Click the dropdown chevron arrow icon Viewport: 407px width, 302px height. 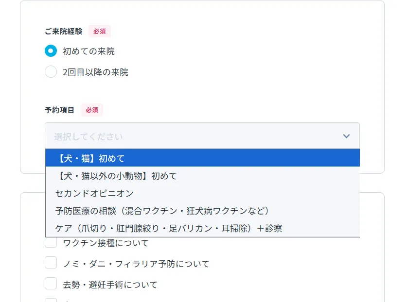pyautogui.click(x=346, y=136)
